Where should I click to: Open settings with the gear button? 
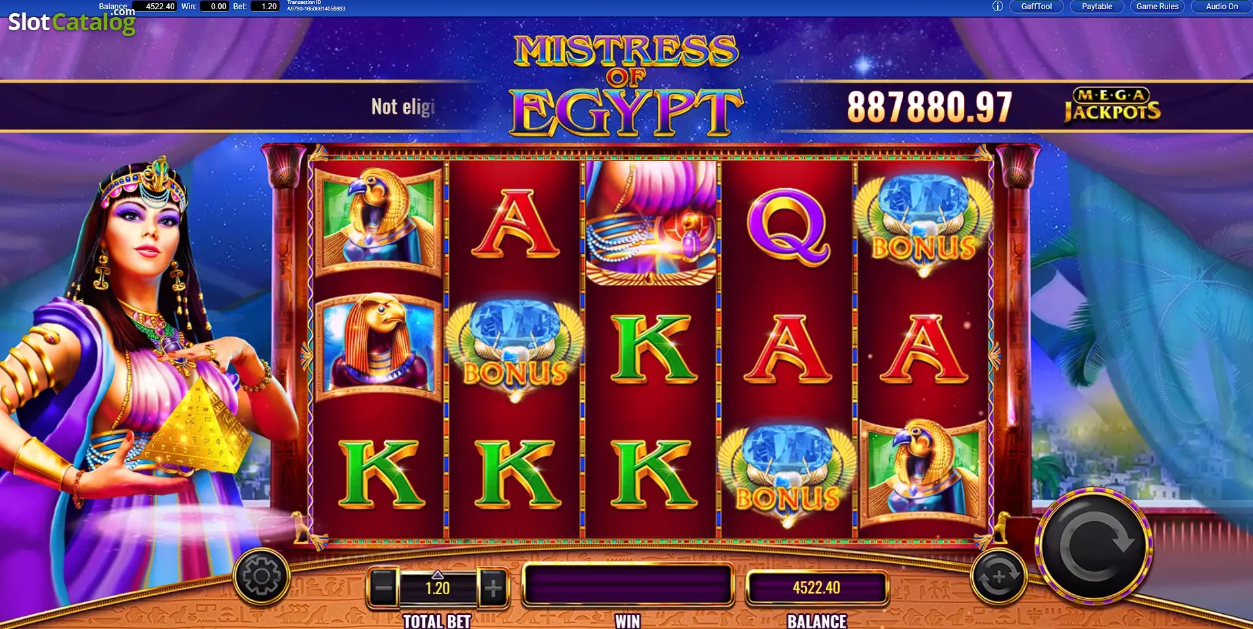[x=261, y=576]
